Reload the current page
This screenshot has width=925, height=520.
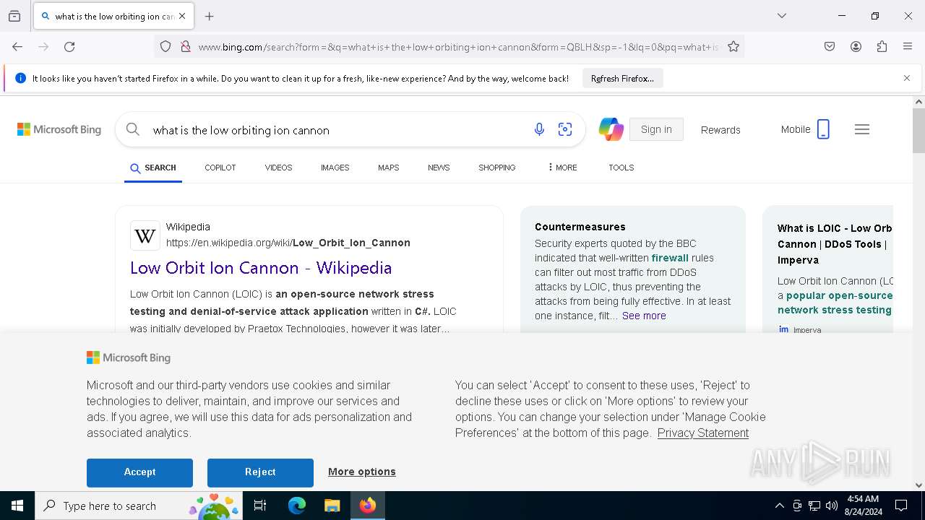(x=69, y=46)
